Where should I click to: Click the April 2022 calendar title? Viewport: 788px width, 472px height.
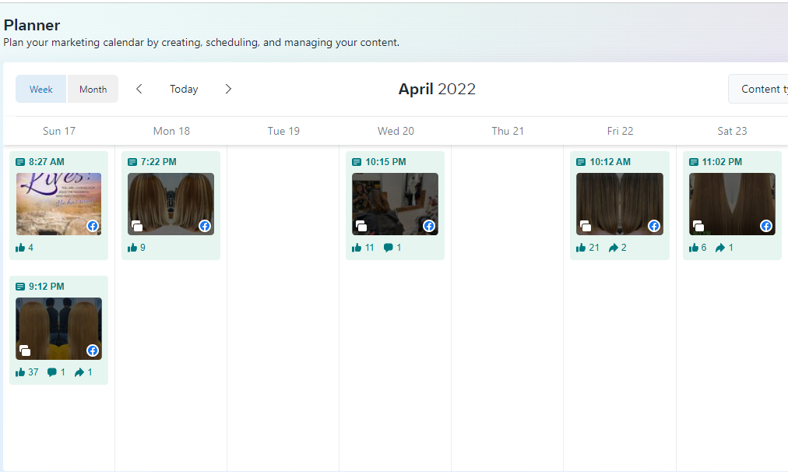point(437,89)
